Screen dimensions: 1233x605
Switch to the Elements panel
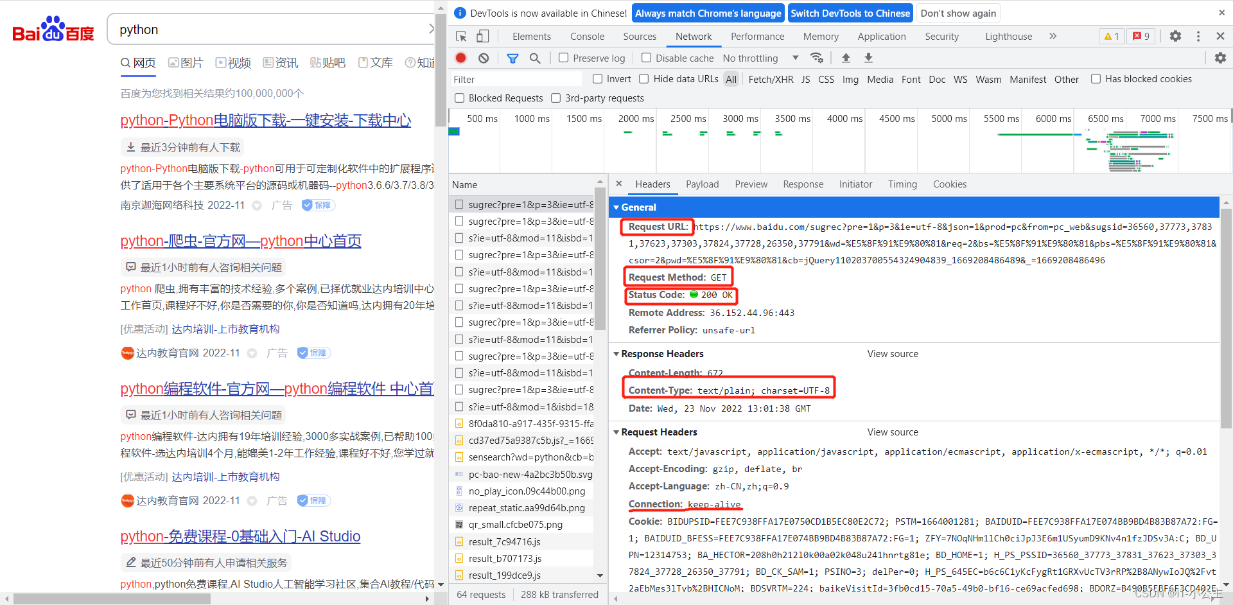tap(531, 37)
